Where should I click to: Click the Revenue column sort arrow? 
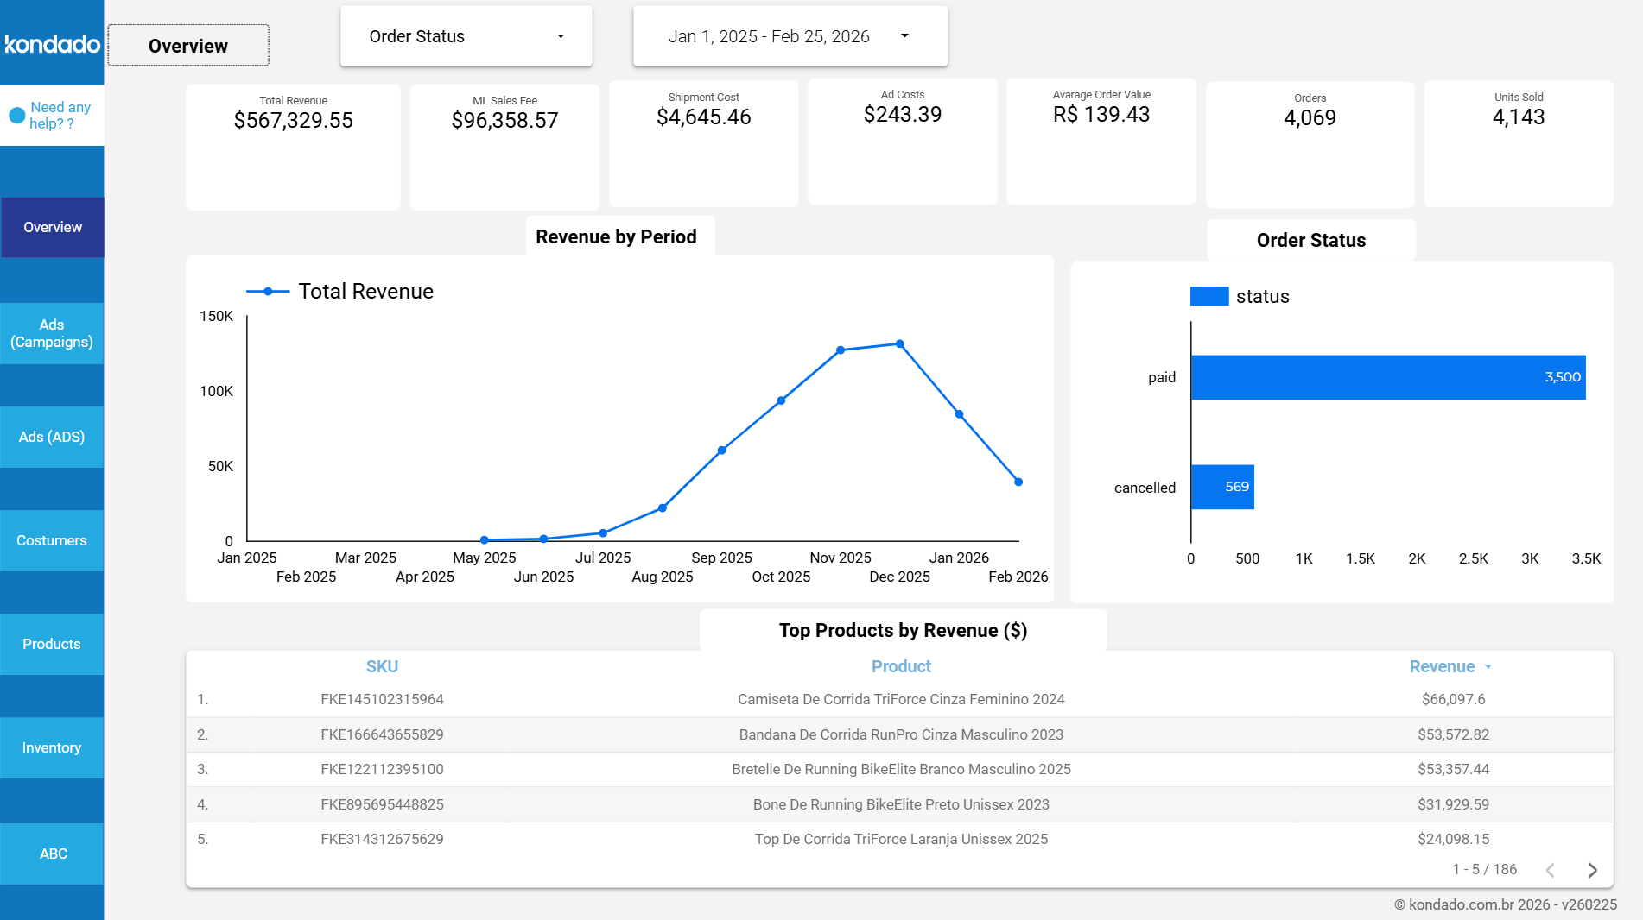coord(1488,666)
